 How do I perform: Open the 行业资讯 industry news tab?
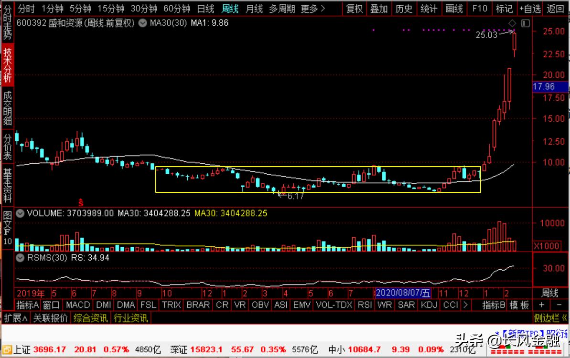pyautogui.click(x=131, y=317)
